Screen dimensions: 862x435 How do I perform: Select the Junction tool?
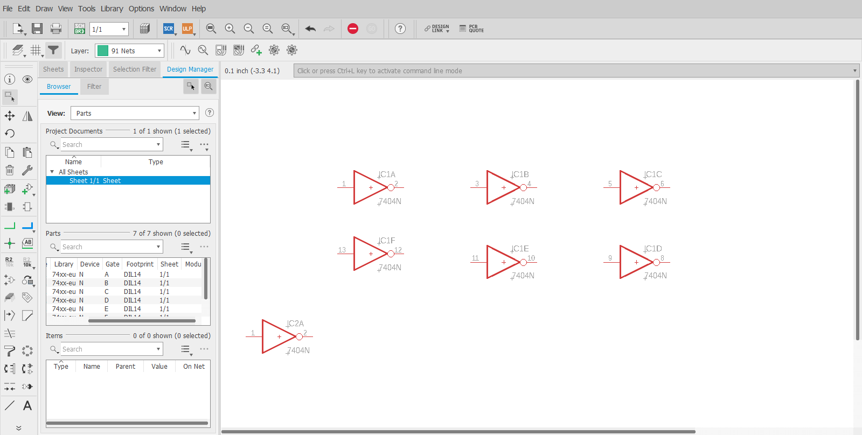pyautogui.click(x=10, y=243)
